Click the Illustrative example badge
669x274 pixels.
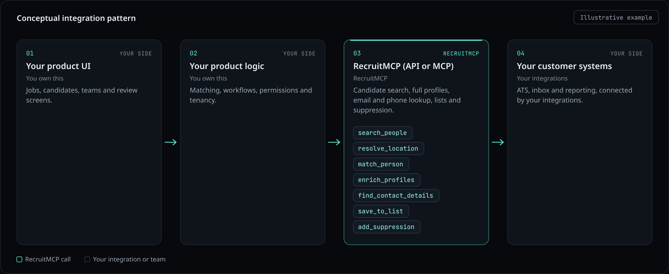616,18
